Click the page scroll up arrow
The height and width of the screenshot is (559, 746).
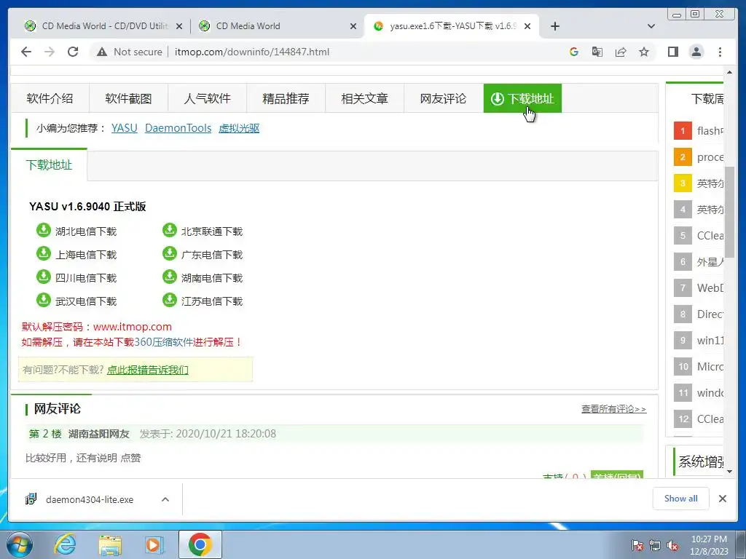729,72
